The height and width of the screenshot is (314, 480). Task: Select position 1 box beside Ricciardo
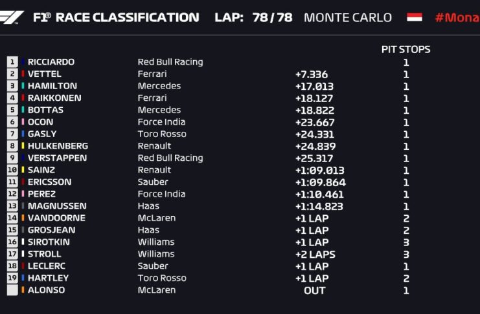pos(12,62)
